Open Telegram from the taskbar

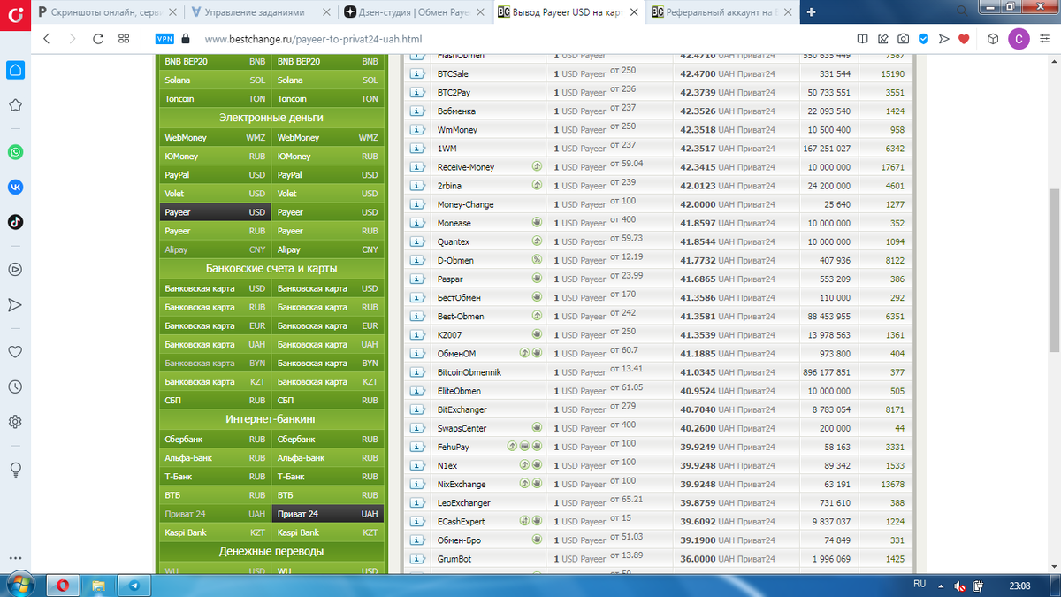click(x=134, y=586)
